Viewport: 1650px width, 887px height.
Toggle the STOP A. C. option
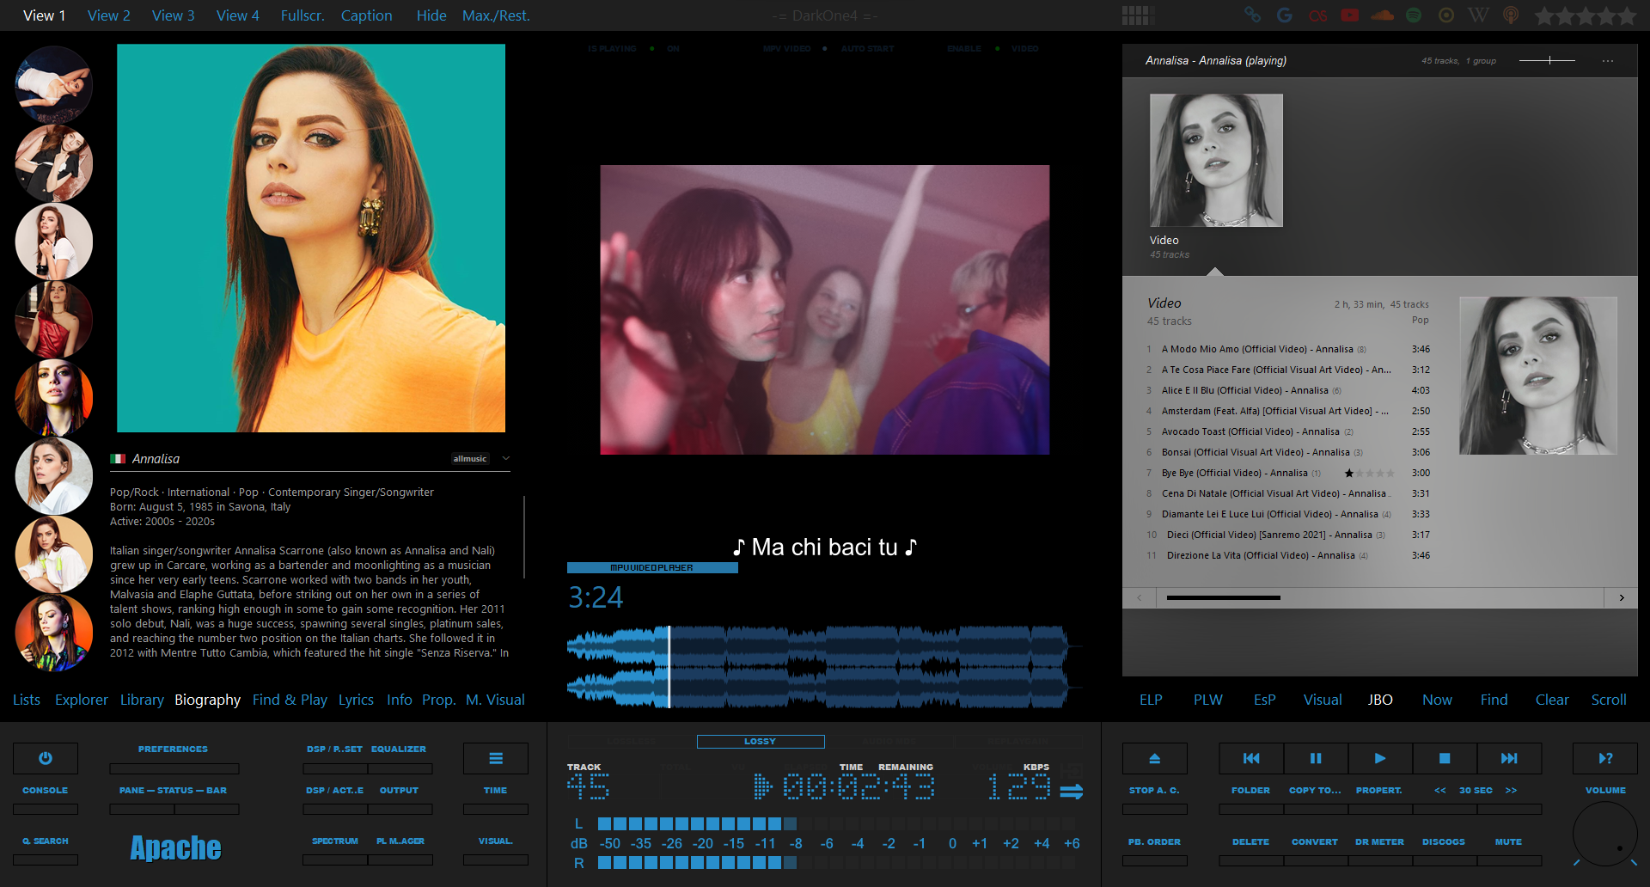pos(1154,791)
